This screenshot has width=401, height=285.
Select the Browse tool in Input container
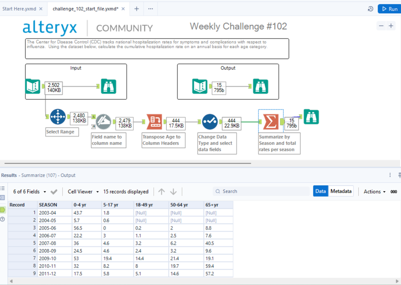pyautogui.click(x=108, y=86)
